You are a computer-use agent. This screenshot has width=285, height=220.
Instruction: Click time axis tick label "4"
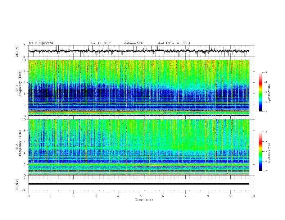click(x=118, y=196)
